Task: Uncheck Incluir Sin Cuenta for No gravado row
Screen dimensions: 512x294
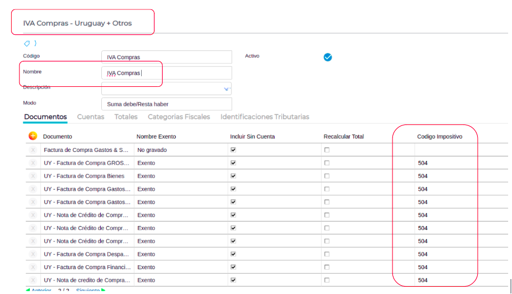Action: [233, 150]
